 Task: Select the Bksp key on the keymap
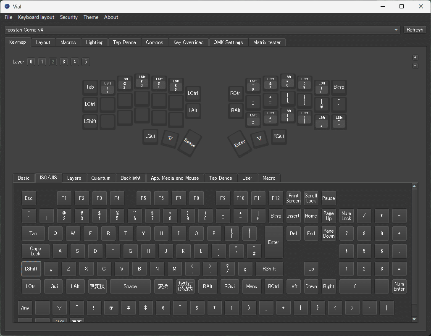point(339,87)
